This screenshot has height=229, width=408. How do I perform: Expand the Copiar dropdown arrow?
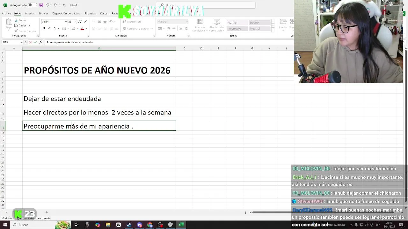pyautogui.click(x=29, y=25)
